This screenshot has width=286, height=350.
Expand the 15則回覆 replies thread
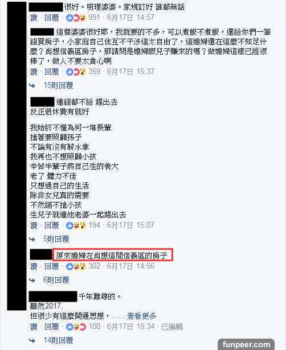pos(58,85)
